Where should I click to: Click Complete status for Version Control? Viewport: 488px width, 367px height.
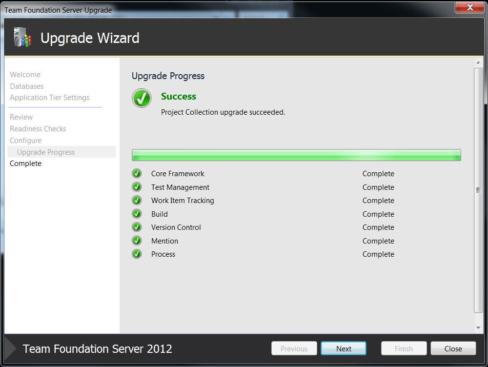[378, 227]
